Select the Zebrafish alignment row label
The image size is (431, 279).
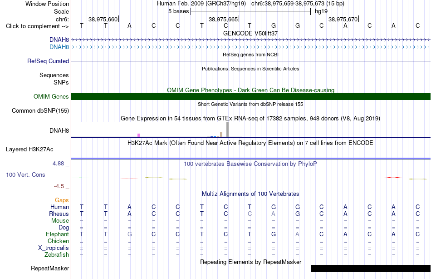click(x=57, y=255)
